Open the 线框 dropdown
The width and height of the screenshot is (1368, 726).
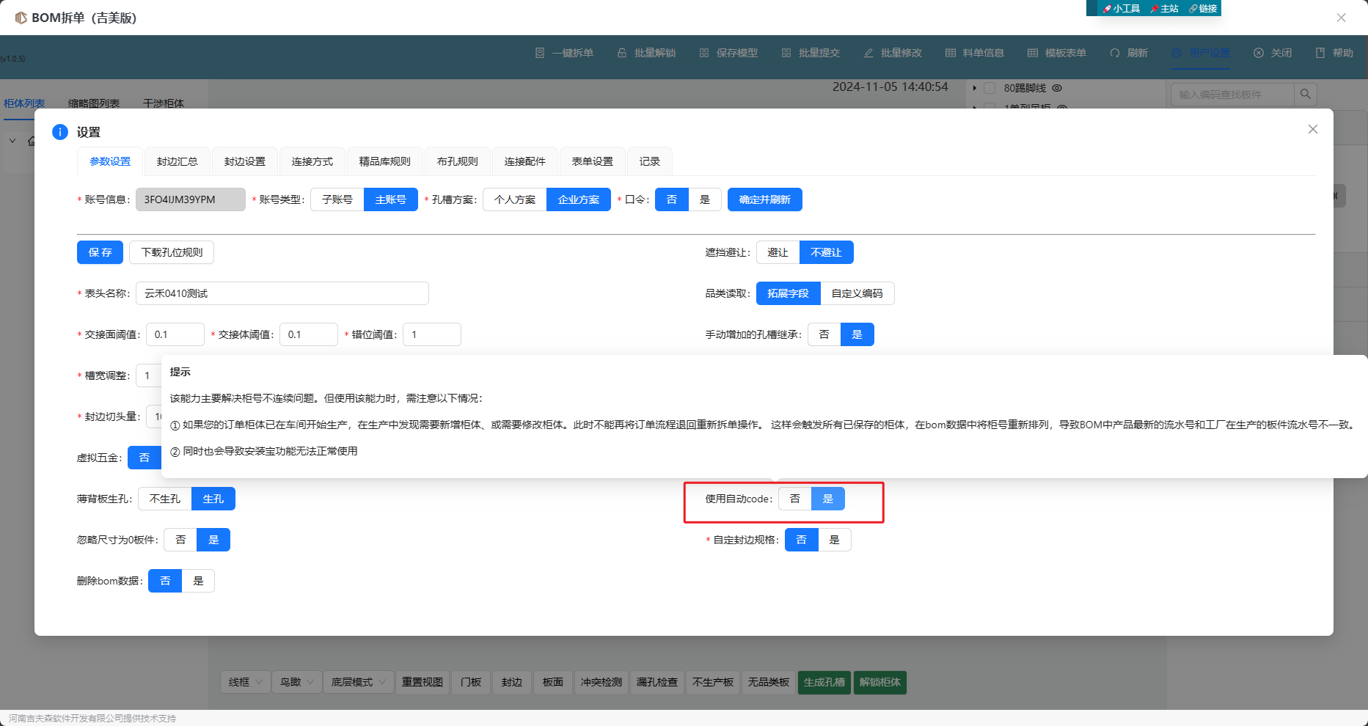click(x=246, y=682)
